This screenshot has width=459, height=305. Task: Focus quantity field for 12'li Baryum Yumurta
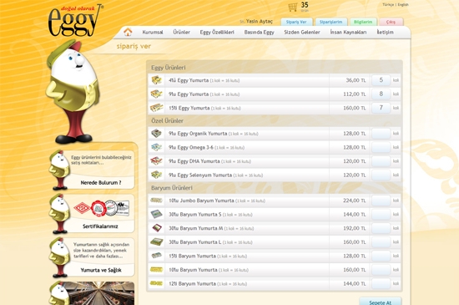coord(381,283)
